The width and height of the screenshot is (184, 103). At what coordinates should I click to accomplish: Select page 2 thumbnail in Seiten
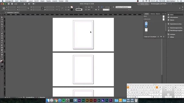click(x=146, y=30)
